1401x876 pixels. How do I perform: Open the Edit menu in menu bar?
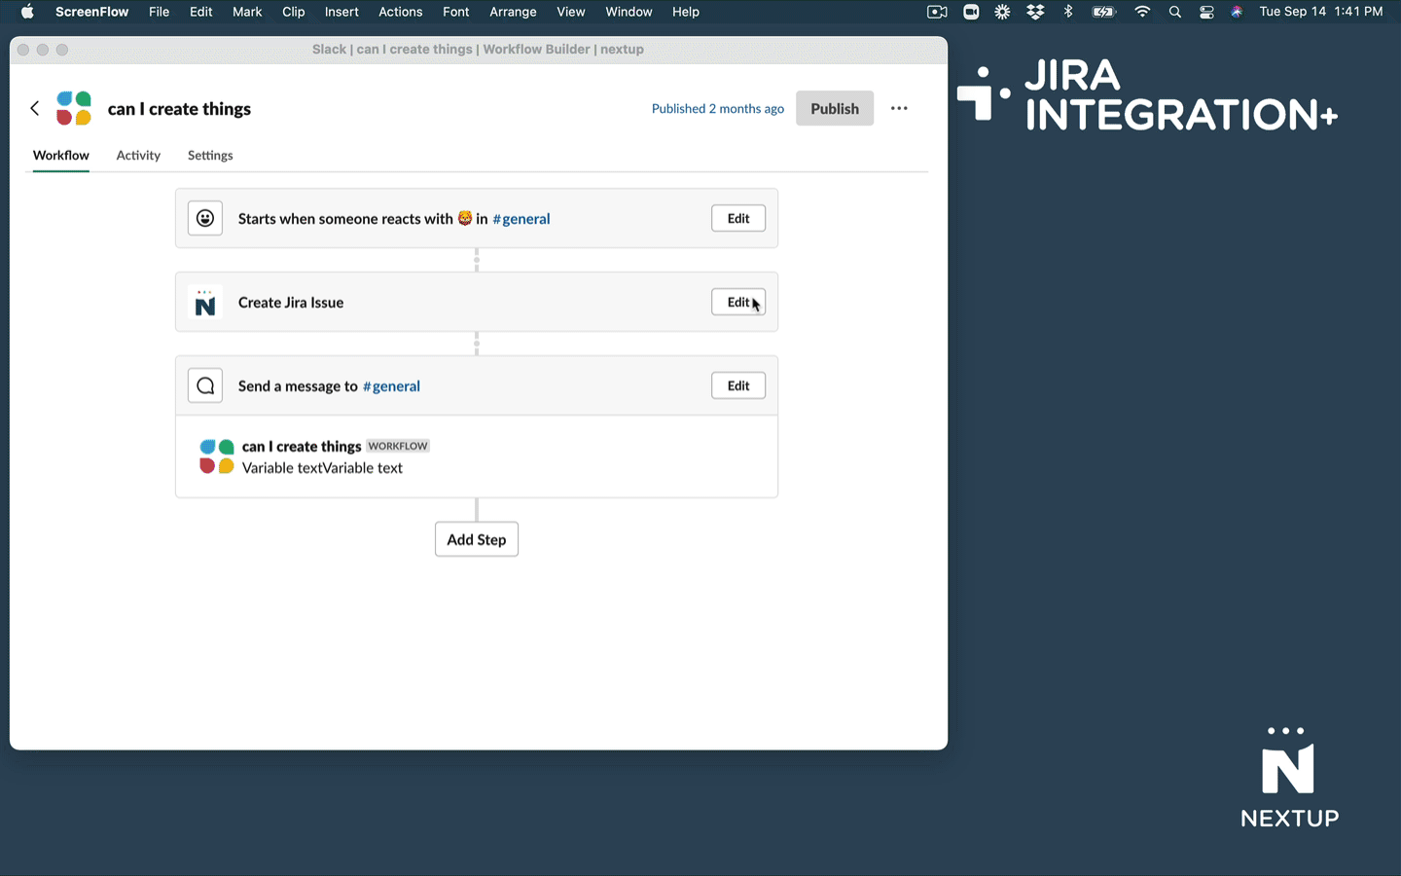pyautogui.click(x=201, y=12)
